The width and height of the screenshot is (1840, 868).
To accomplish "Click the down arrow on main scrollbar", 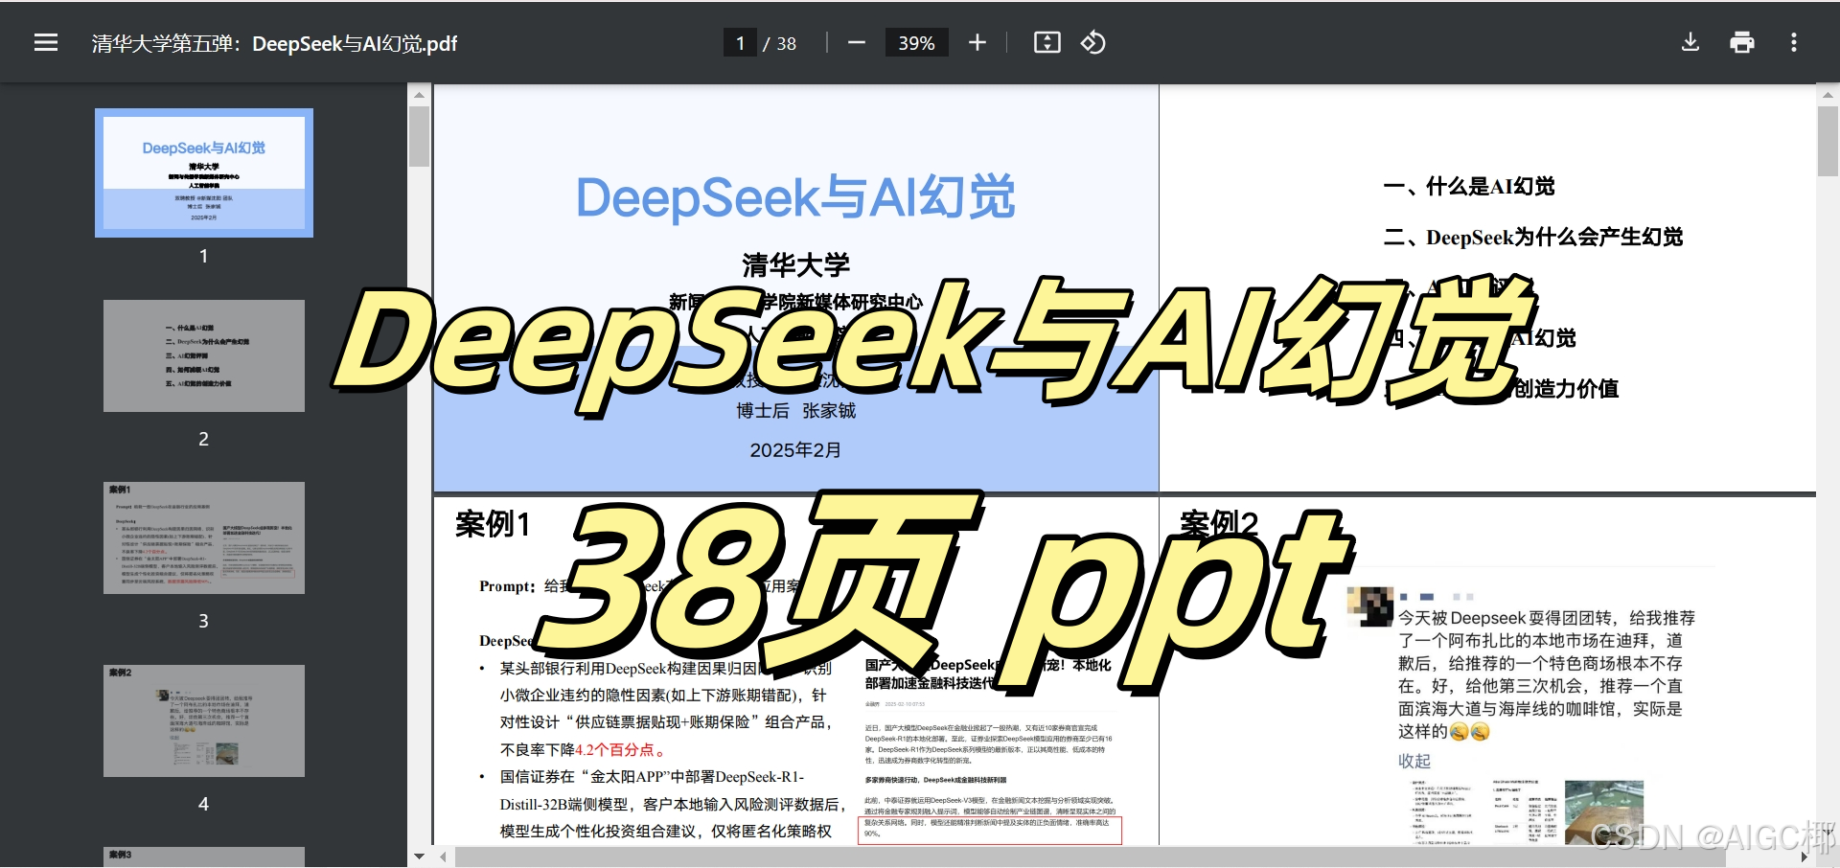I will tap(420, 857).
